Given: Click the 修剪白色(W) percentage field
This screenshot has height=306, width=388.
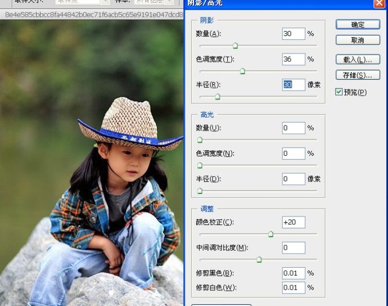Looking at the screenshot, I should click(294, 287).
